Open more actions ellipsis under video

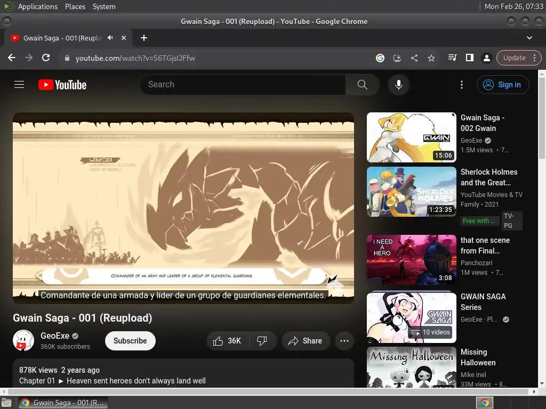point(344,341)
